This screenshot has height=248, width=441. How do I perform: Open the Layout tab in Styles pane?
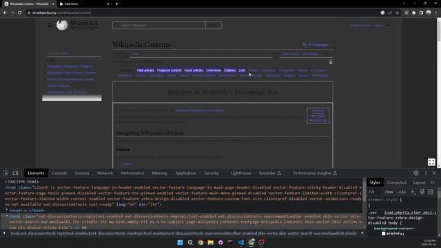[419, 183]
